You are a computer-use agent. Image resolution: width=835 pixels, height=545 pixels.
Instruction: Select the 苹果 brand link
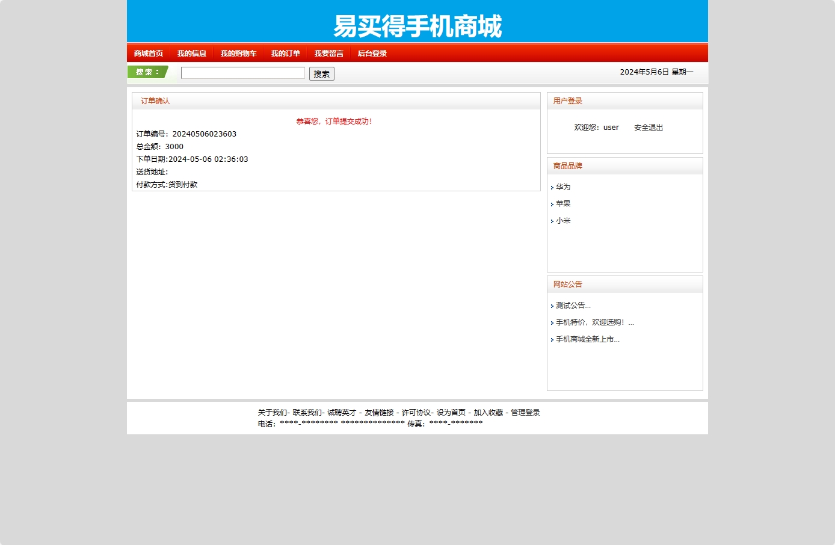(x=563, y=203)
